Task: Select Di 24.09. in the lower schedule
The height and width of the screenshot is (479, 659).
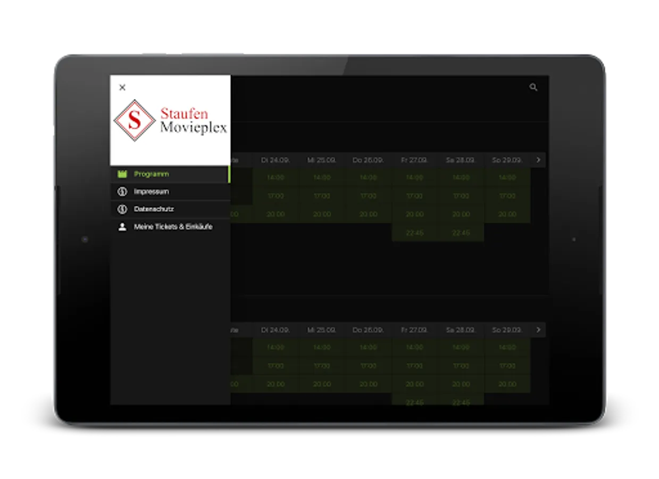Action: click(x=276, y=330)
